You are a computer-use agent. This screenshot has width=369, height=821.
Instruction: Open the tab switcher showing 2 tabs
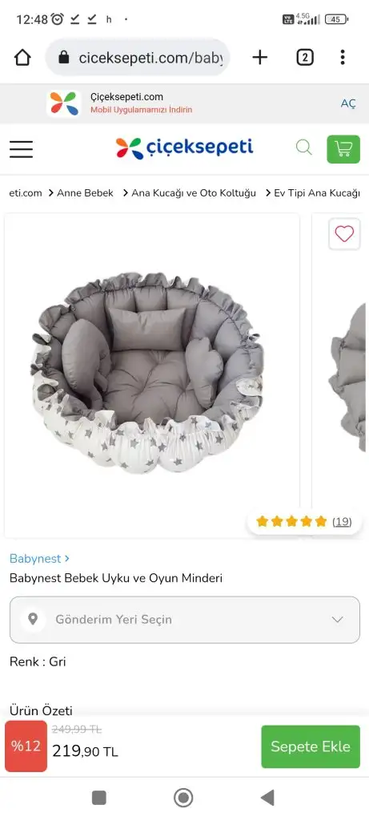tap(305, 57)
